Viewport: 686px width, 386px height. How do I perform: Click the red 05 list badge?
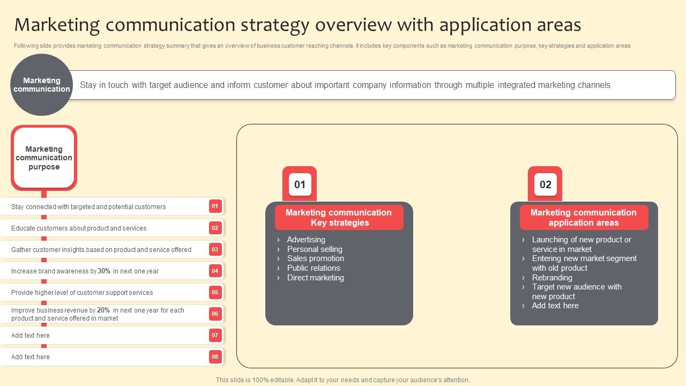(215, 292)
